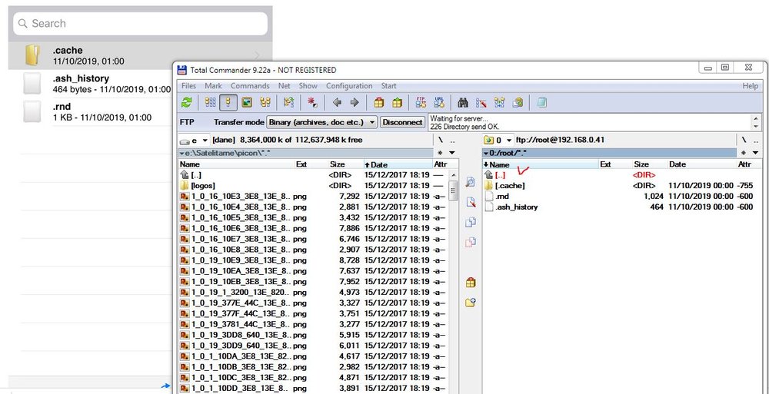This screenshot has height=394, width=769.
Task: Open FTP connect dialog via toolbar icon
Action: 421,102
